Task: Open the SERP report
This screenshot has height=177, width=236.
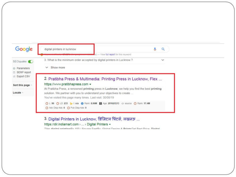Action: pos(24,73)
